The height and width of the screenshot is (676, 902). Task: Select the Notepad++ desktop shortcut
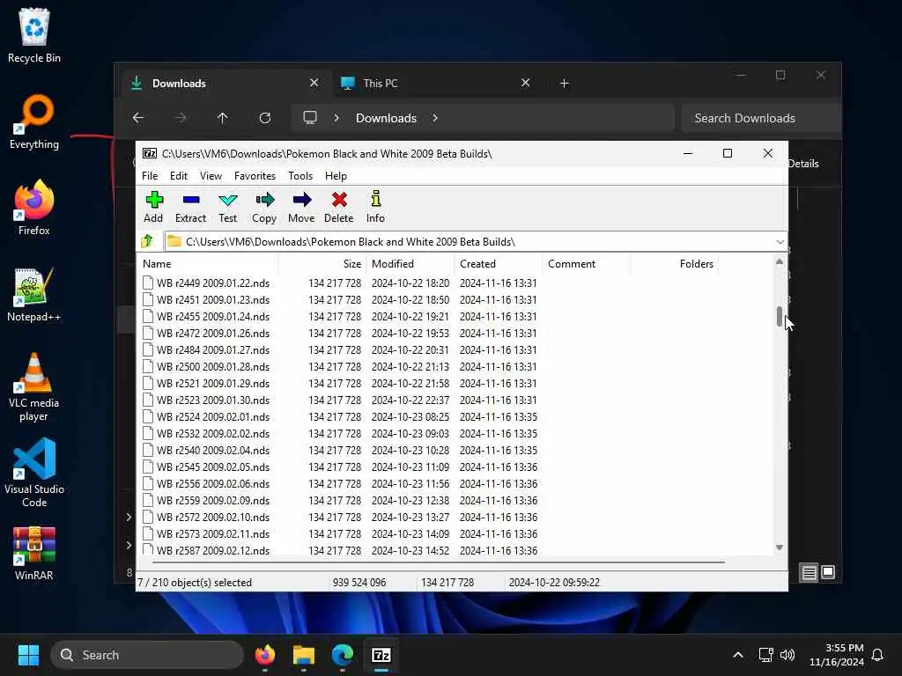(34, 294)
